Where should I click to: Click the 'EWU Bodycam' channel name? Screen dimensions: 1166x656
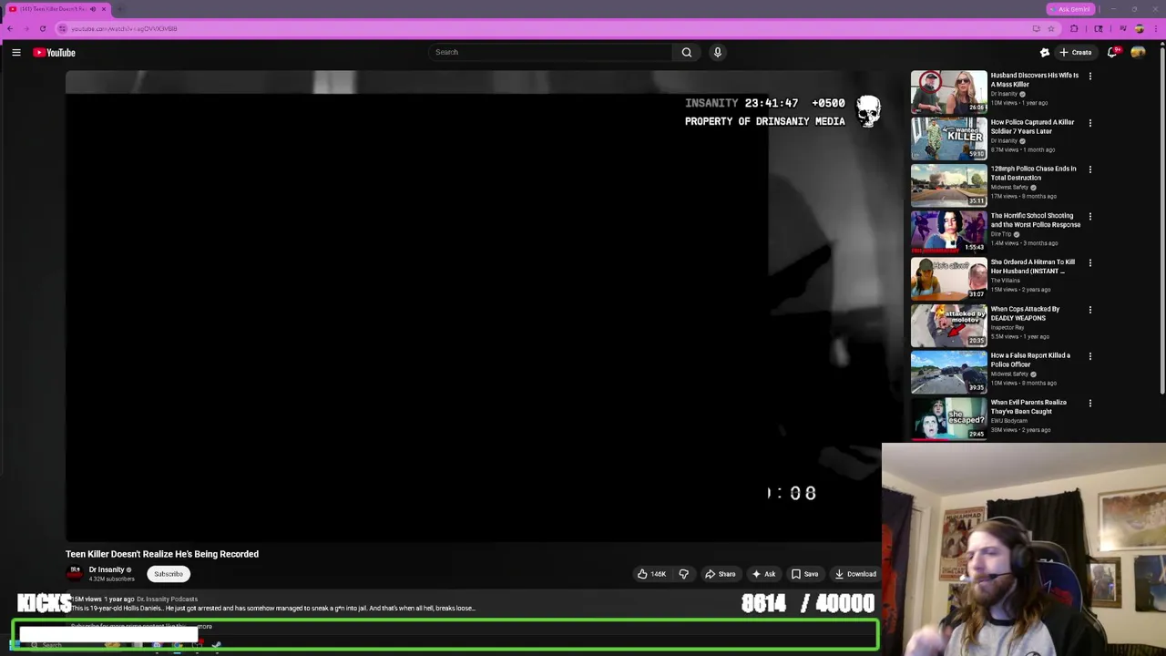(1008, 421)
